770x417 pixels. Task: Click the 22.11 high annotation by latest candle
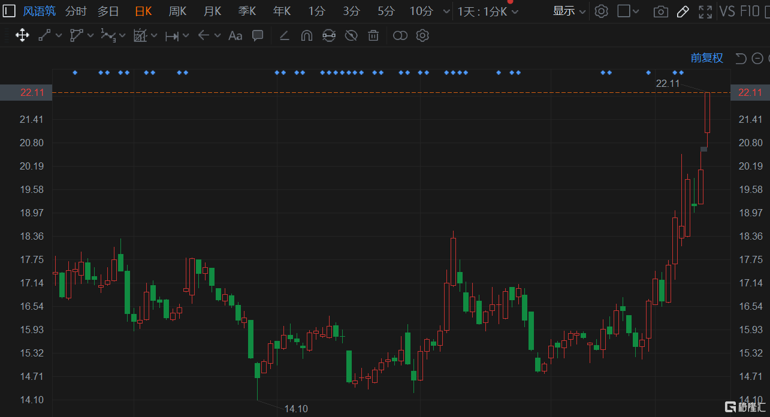(668, 83)
